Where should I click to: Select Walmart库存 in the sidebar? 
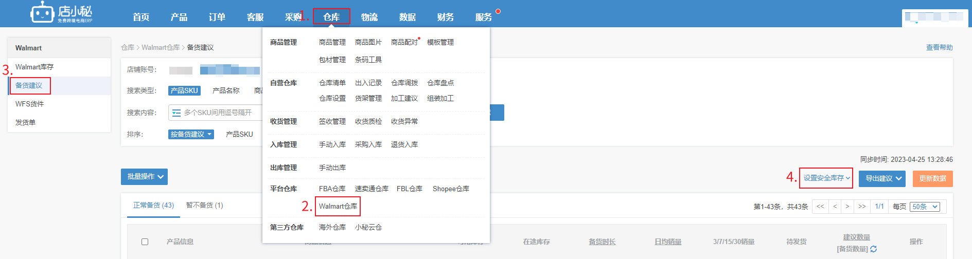tap(34, 67)
